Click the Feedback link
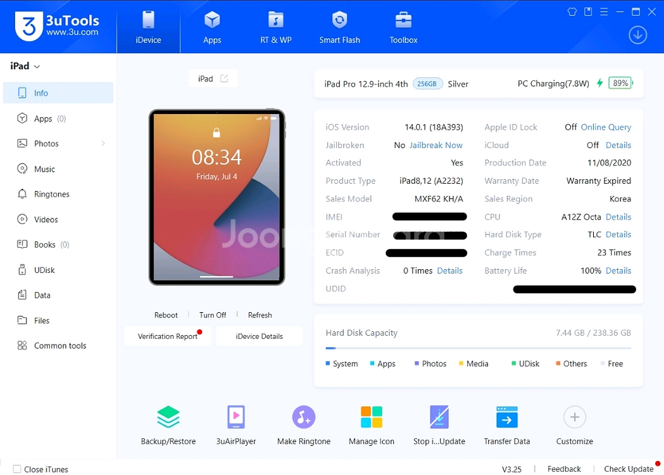The height and width of the screenshot is (475, 664). (564, 469)
